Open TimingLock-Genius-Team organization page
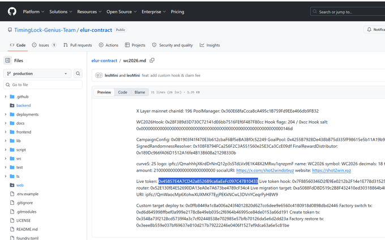Viewport: 385px width, 240px height. click(x=45, y=30)
